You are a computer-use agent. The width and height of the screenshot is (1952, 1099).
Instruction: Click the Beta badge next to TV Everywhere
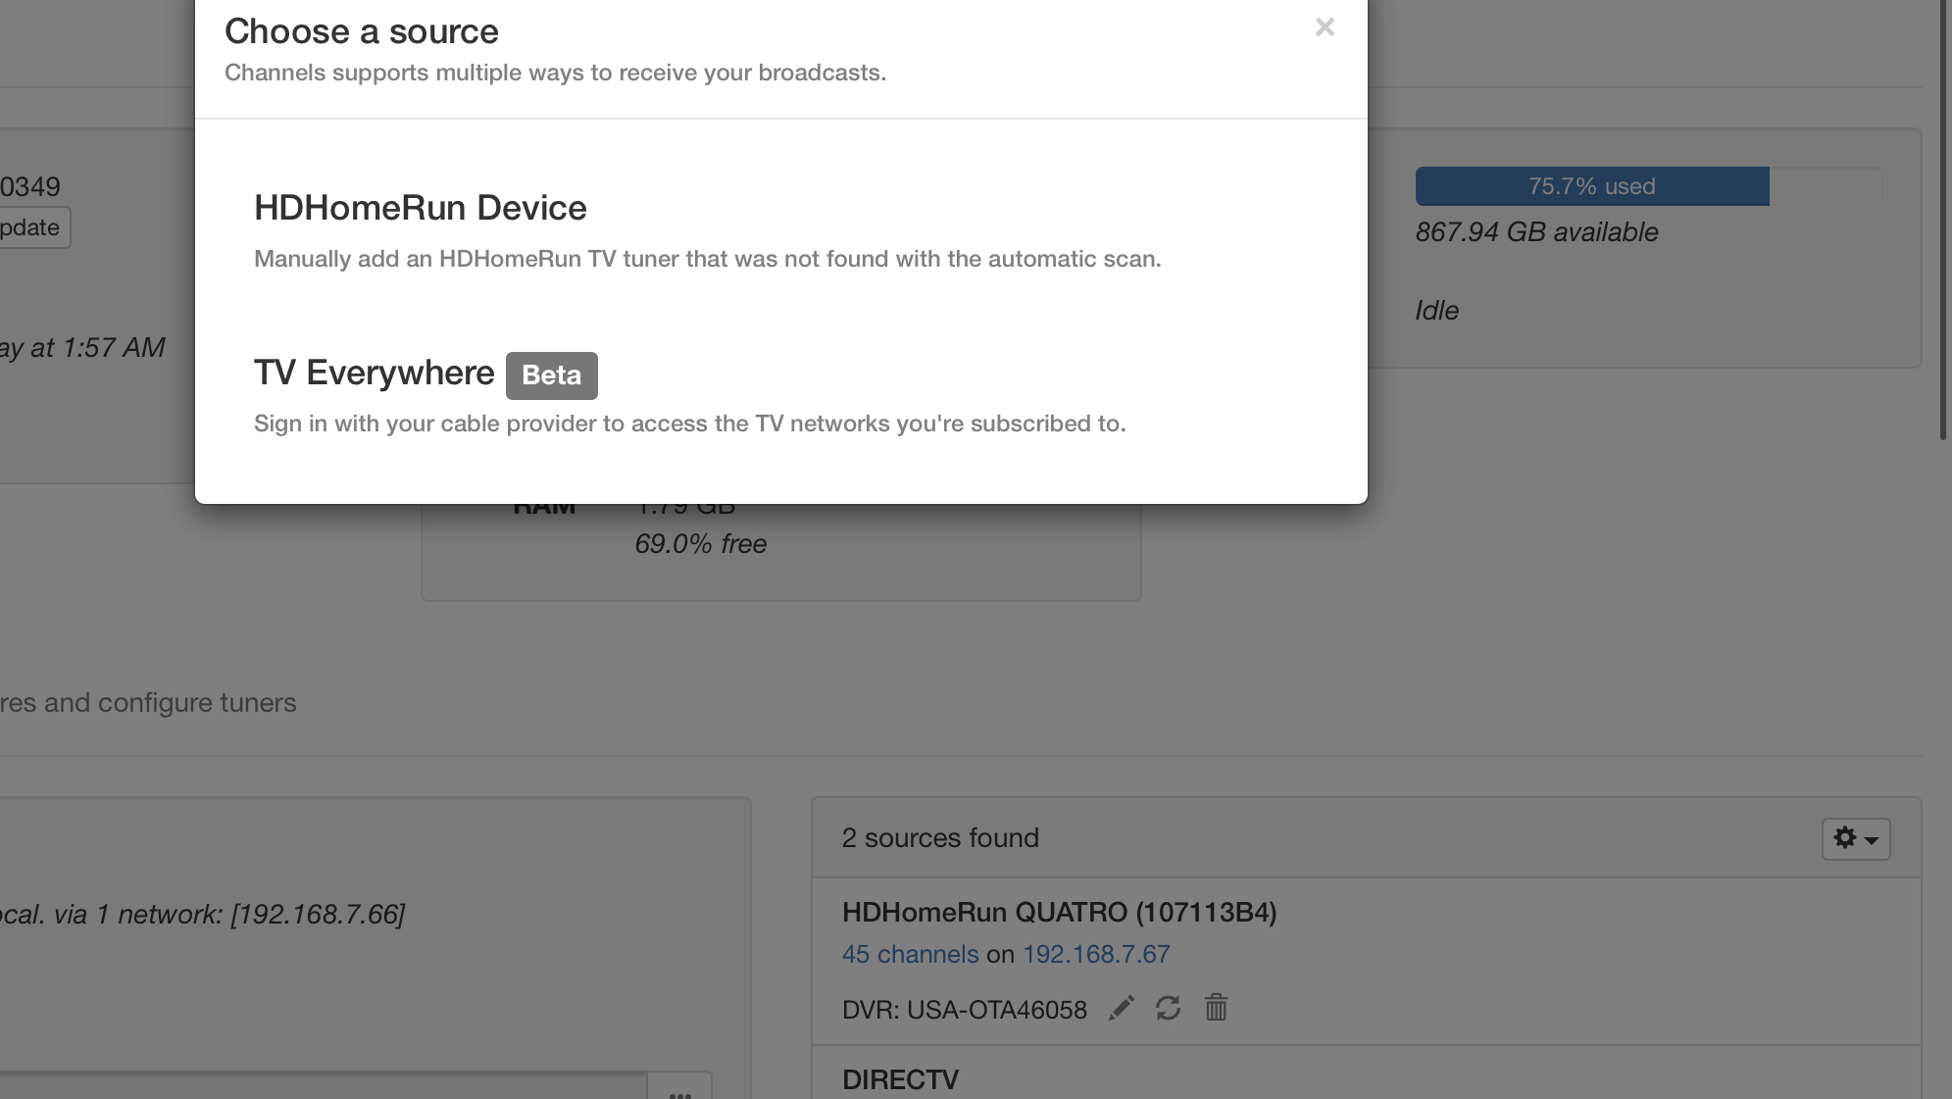click(551, 375)
